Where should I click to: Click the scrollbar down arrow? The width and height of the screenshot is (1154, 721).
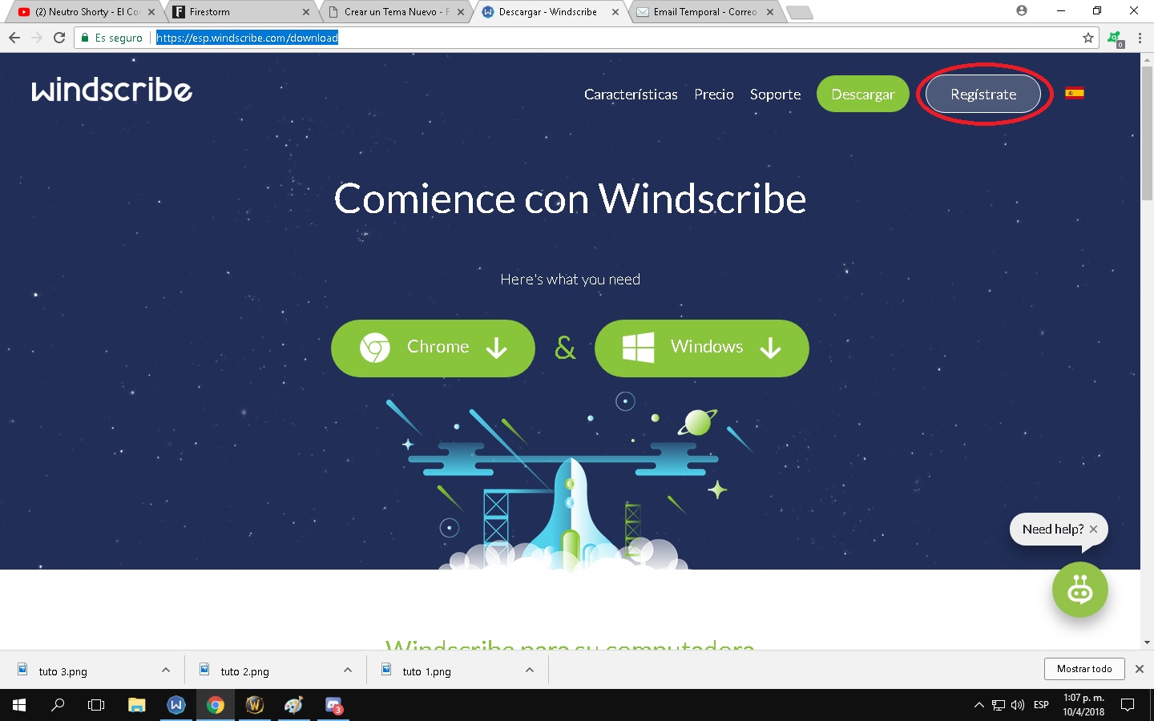[x=1147, y=642]
